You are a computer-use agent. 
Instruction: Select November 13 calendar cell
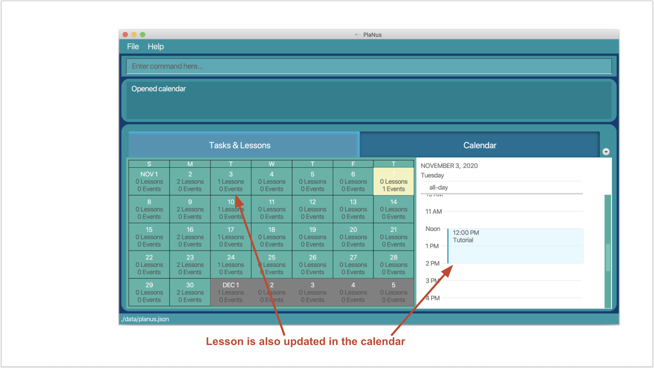click(353, 209)
